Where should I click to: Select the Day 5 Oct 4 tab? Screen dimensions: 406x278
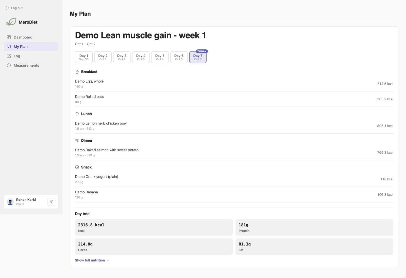coord(160,57)
